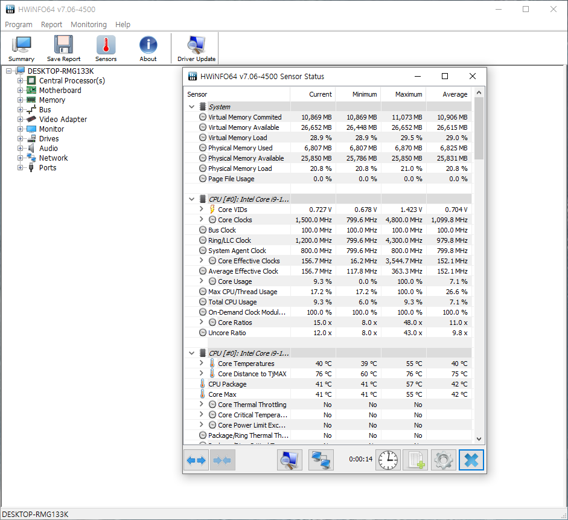Viewport: 568px width, 520px height.
Task: Click the Average column header
Action: click(x=449, y=94)
